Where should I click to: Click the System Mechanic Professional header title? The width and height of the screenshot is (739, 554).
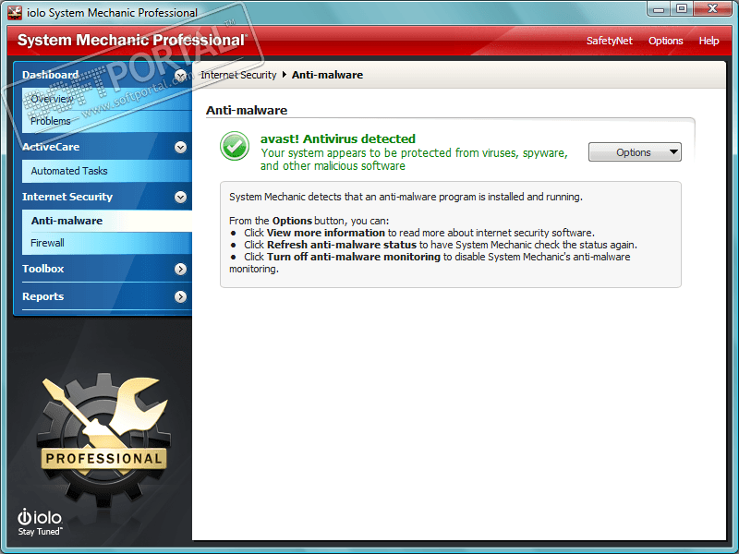pos(132,41)
